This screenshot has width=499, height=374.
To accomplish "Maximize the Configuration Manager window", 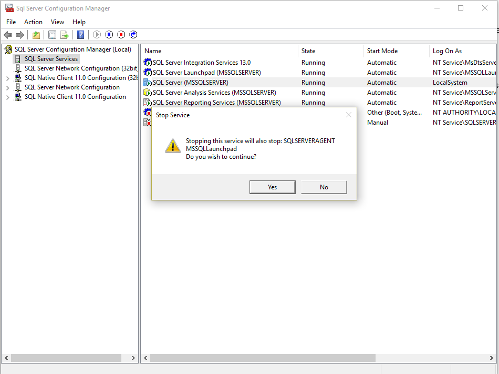I will pyautogui.click(x=461, y=8).
